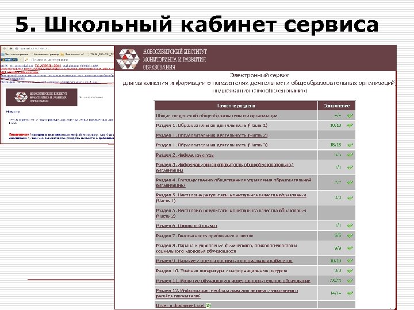Image resolution: width=414 pixels, height=310 pixels.
Task: Click the NIMRO logo banner in the small browser page
Action: click(x=41, y=97)
